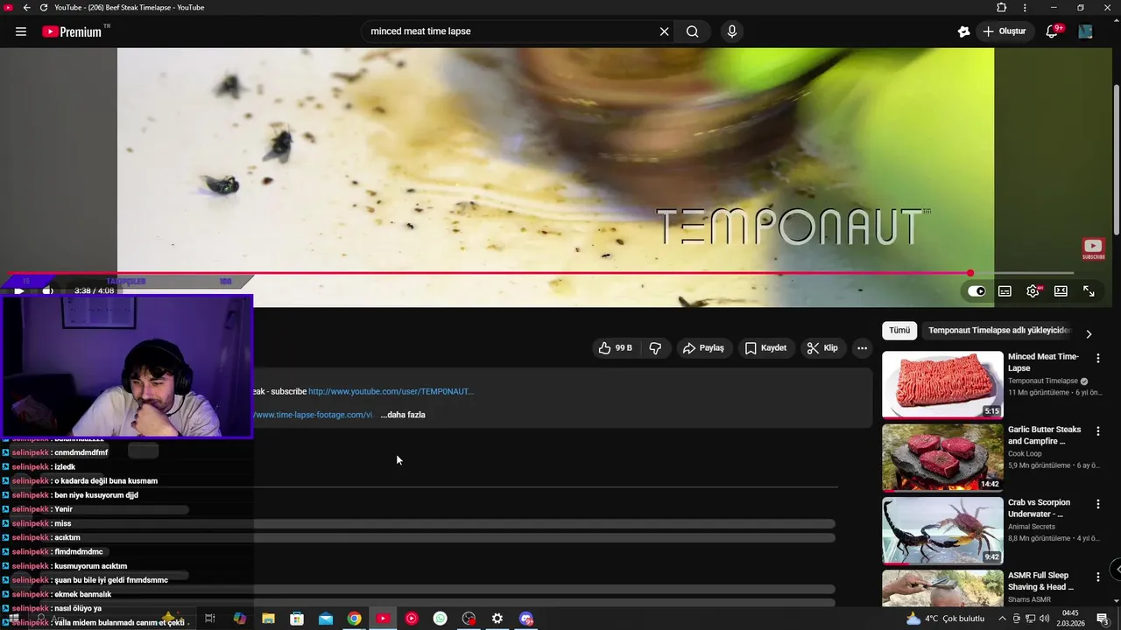Open options for Garlic Butter Steaks video
Screen dimensions: 1121x630
pyautogui.click(x=1098, y=430)
